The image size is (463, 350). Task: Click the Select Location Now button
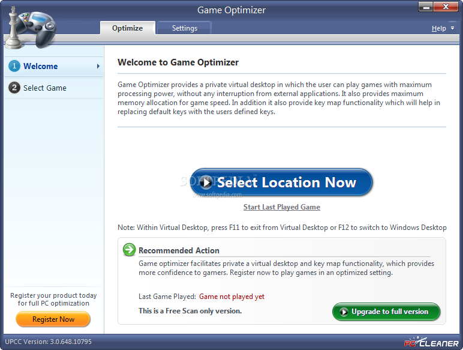click(x=281, y=182)
